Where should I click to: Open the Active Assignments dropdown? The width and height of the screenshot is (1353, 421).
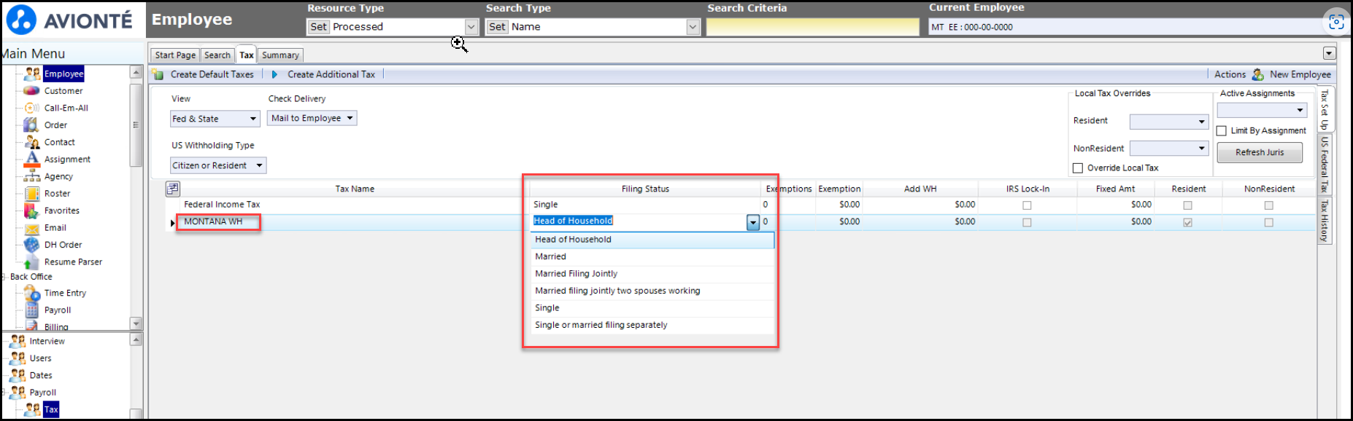click(x=1261, y=110)
